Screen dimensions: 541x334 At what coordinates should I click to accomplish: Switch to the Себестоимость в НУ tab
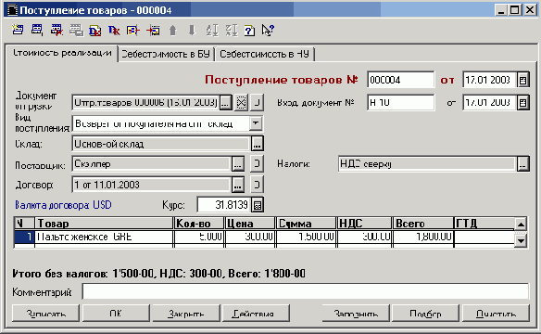click(x=265, y=54)
